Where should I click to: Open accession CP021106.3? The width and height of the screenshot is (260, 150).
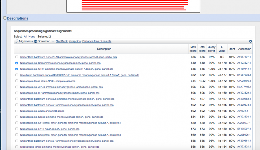(x=244, y=81)
